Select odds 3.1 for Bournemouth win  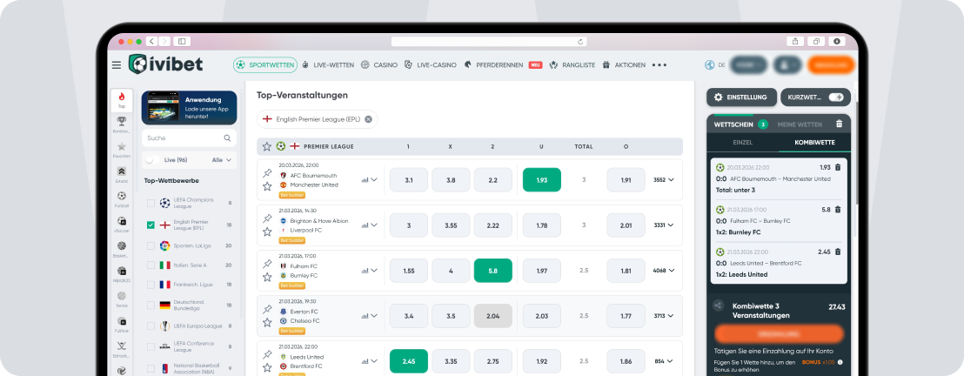[x=409, y=179]
